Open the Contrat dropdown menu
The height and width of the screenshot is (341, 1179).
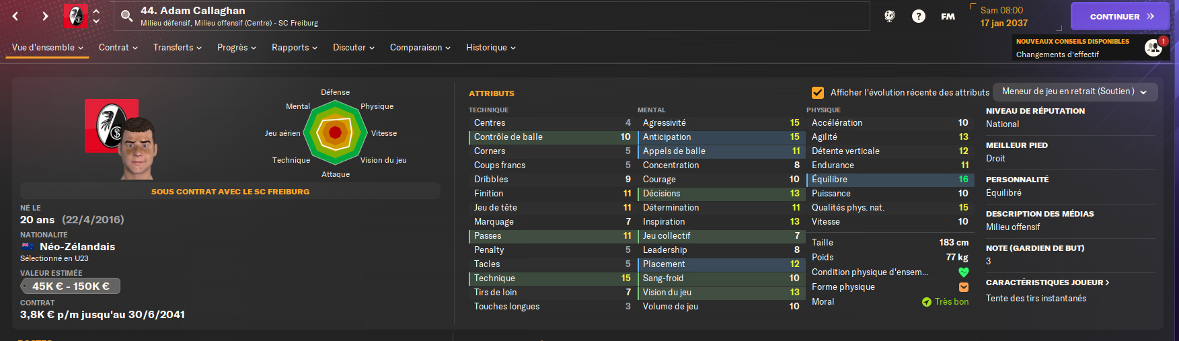pyautogui.click(x=118, y=48)
